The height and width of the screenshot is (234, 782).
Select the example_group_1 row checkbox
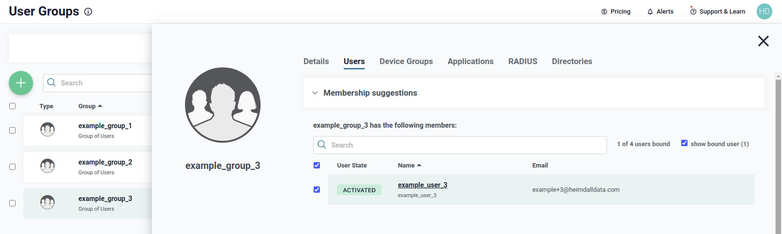13,130
